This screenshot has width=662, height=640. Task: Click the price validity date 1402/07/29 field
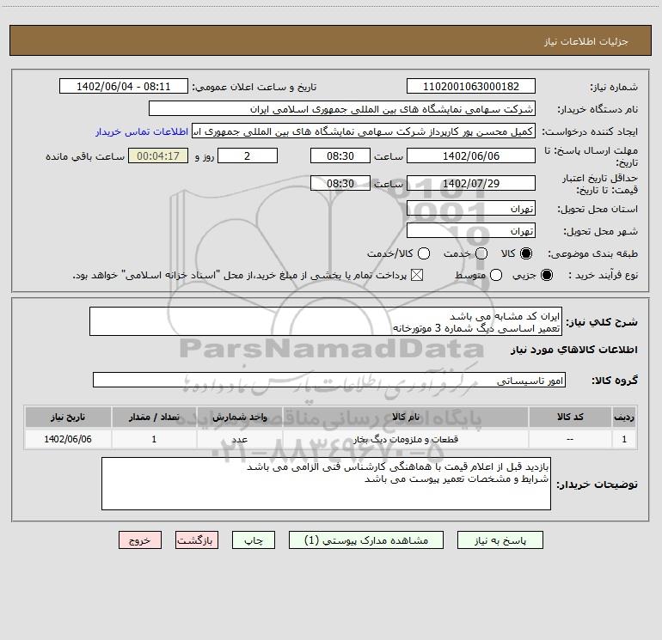[471, 183]
